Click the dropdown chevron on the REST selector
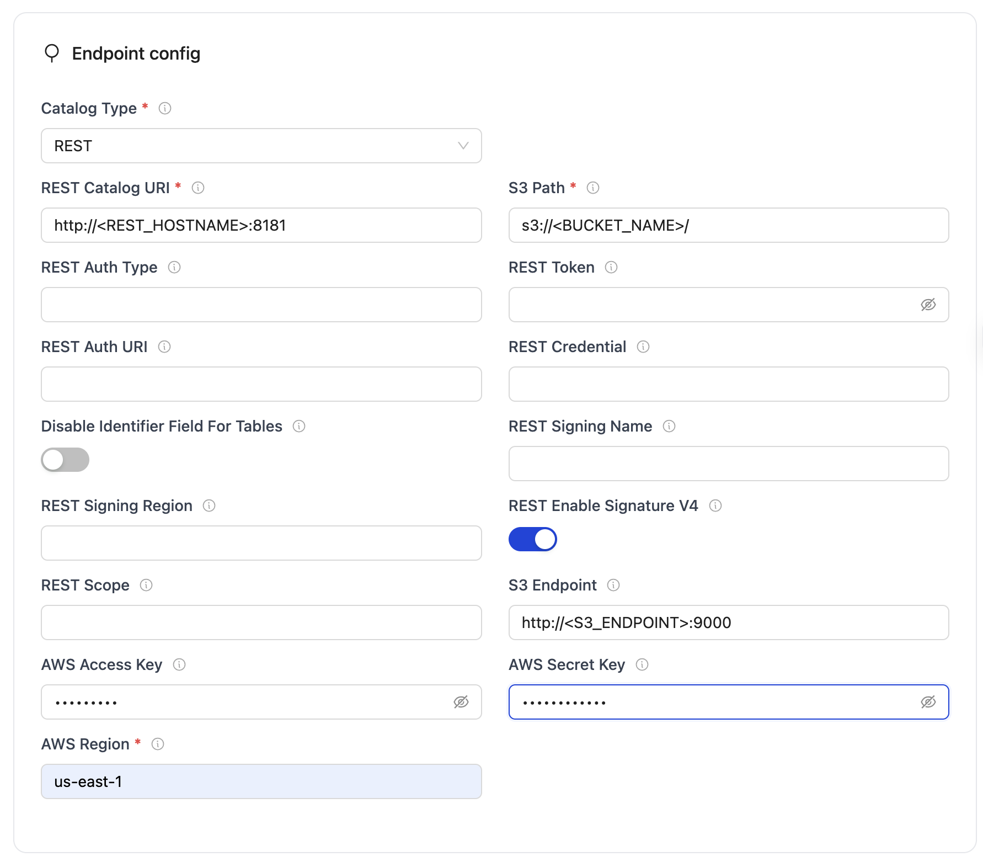The width and height of the screenshot is (983, 862). [463, 146]
